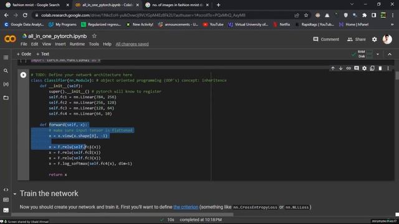Viewport: 399px width, 224px height.
Task: Share this page from address bar
Action: (297, 15)
